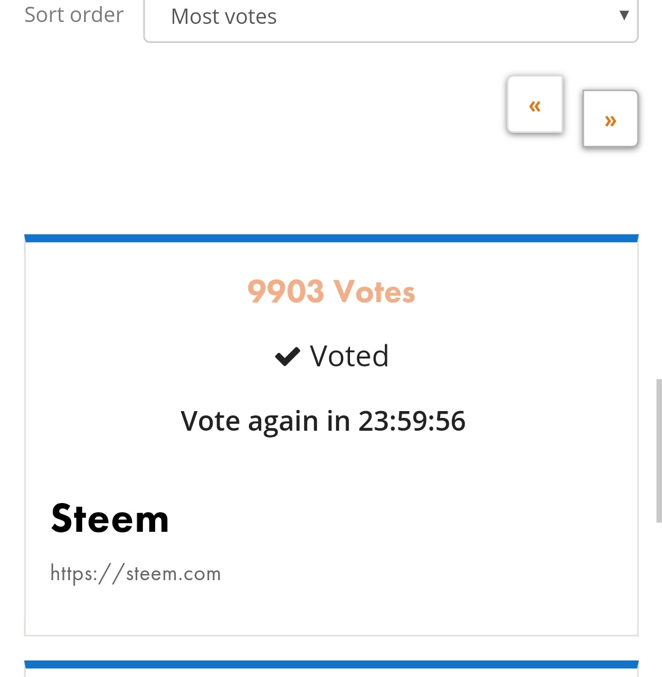Click the 9903 Votes count
This screenshot has width=662, height=677.
pos(331,292)
